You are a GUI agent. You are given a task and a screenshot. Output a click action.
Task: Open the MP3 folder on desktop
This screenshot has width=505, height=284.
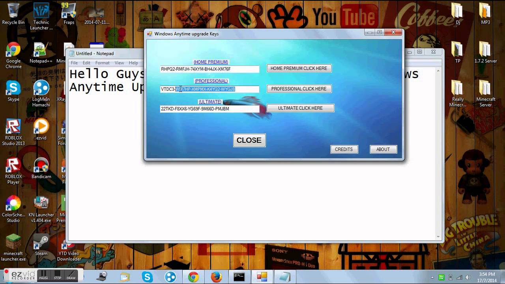[486, 14]
